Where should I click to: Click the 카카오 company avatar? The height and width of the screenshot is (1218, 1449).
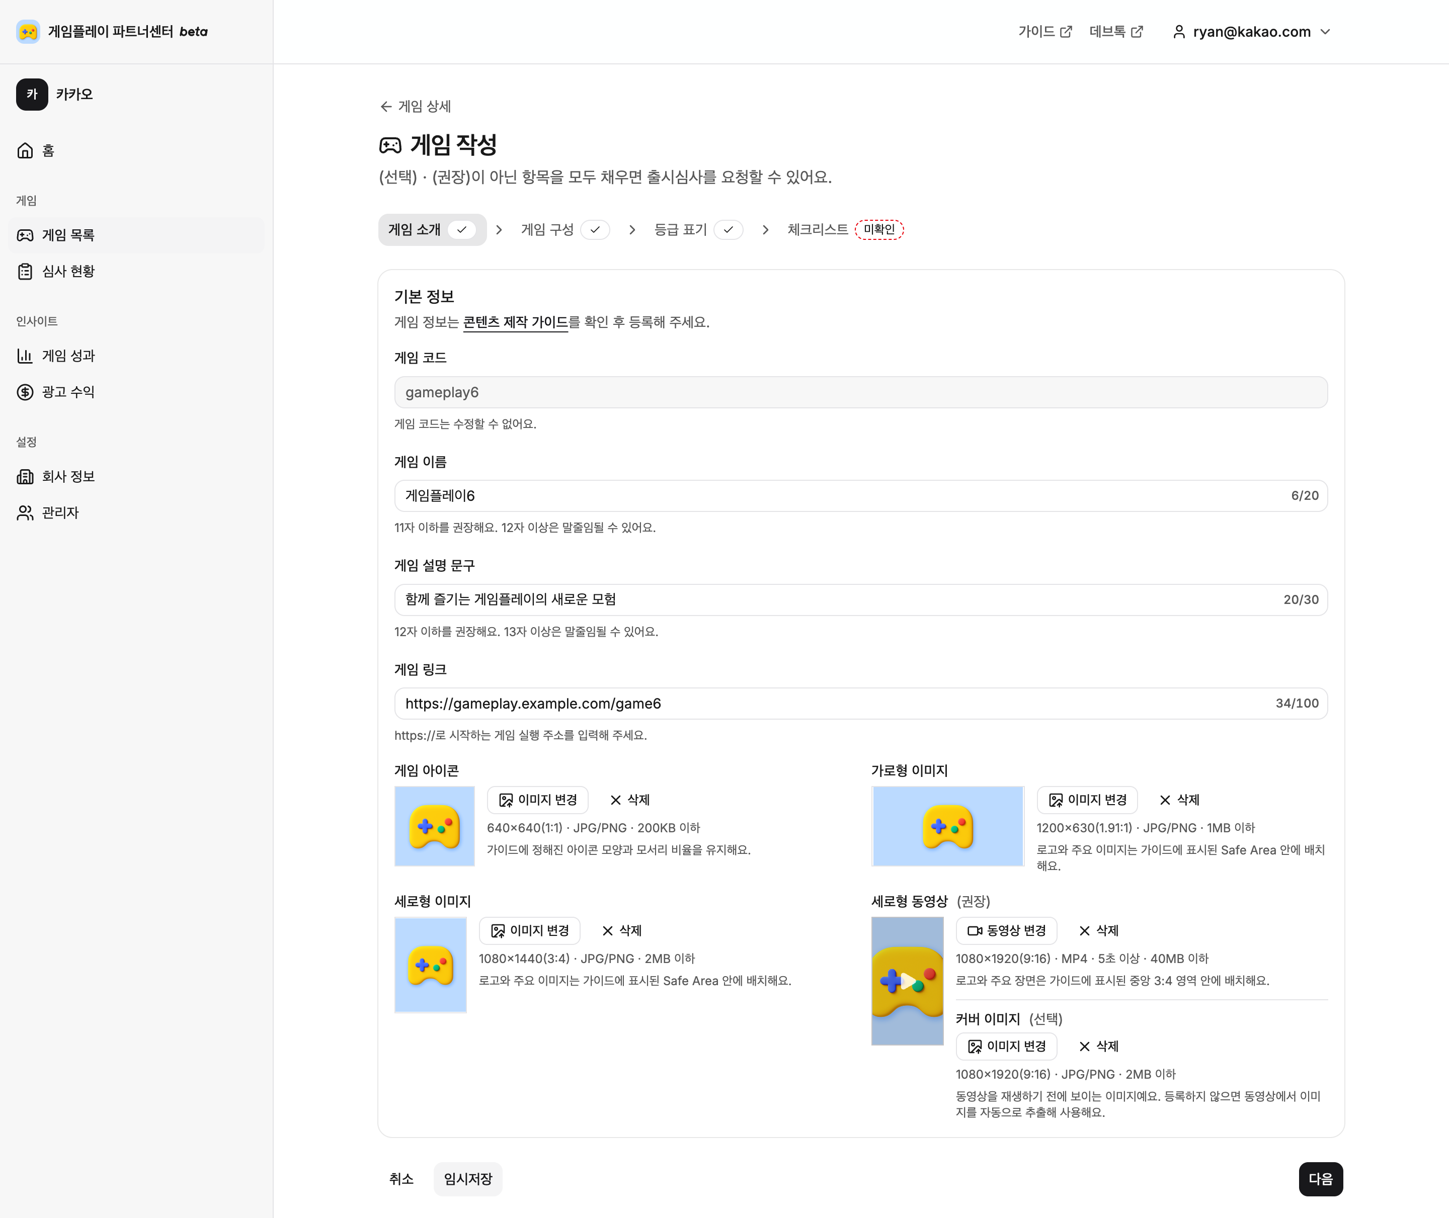[x=33, y=95]
